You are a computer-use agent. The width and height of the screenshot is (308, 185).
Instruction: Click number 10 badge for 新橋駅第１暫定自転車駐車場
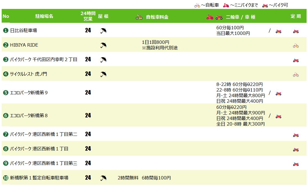tap(5, 178)
